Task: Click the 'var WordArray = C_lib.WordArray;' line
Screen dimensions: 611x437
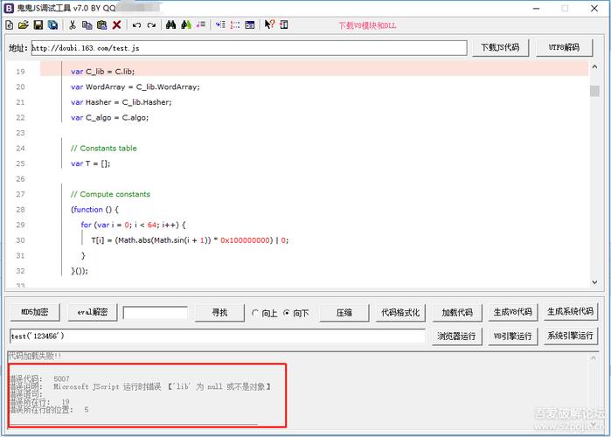Action: point(135,87)
